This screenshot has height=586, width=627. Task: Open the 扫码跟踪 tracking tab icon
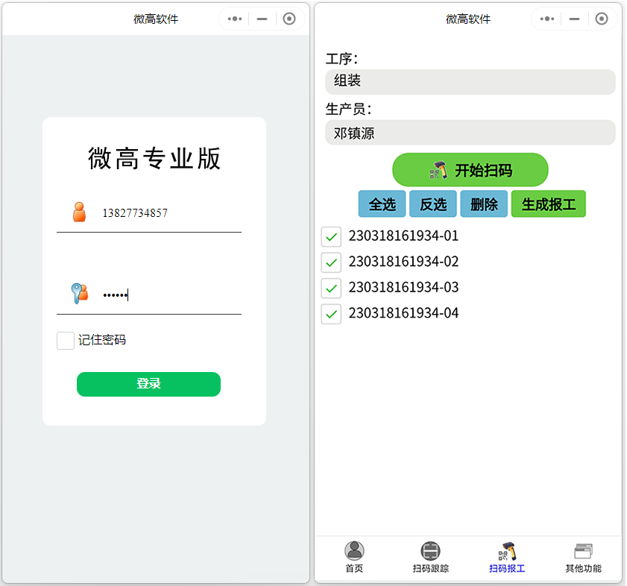coord(430,552)
